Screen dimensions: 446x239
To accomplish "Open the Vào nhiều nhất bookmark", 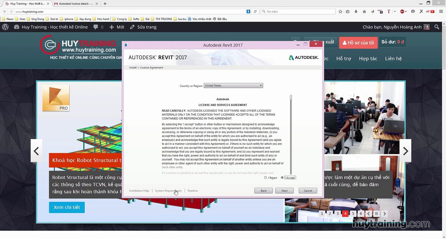I will pyautogui.click(x=200, y=19).
